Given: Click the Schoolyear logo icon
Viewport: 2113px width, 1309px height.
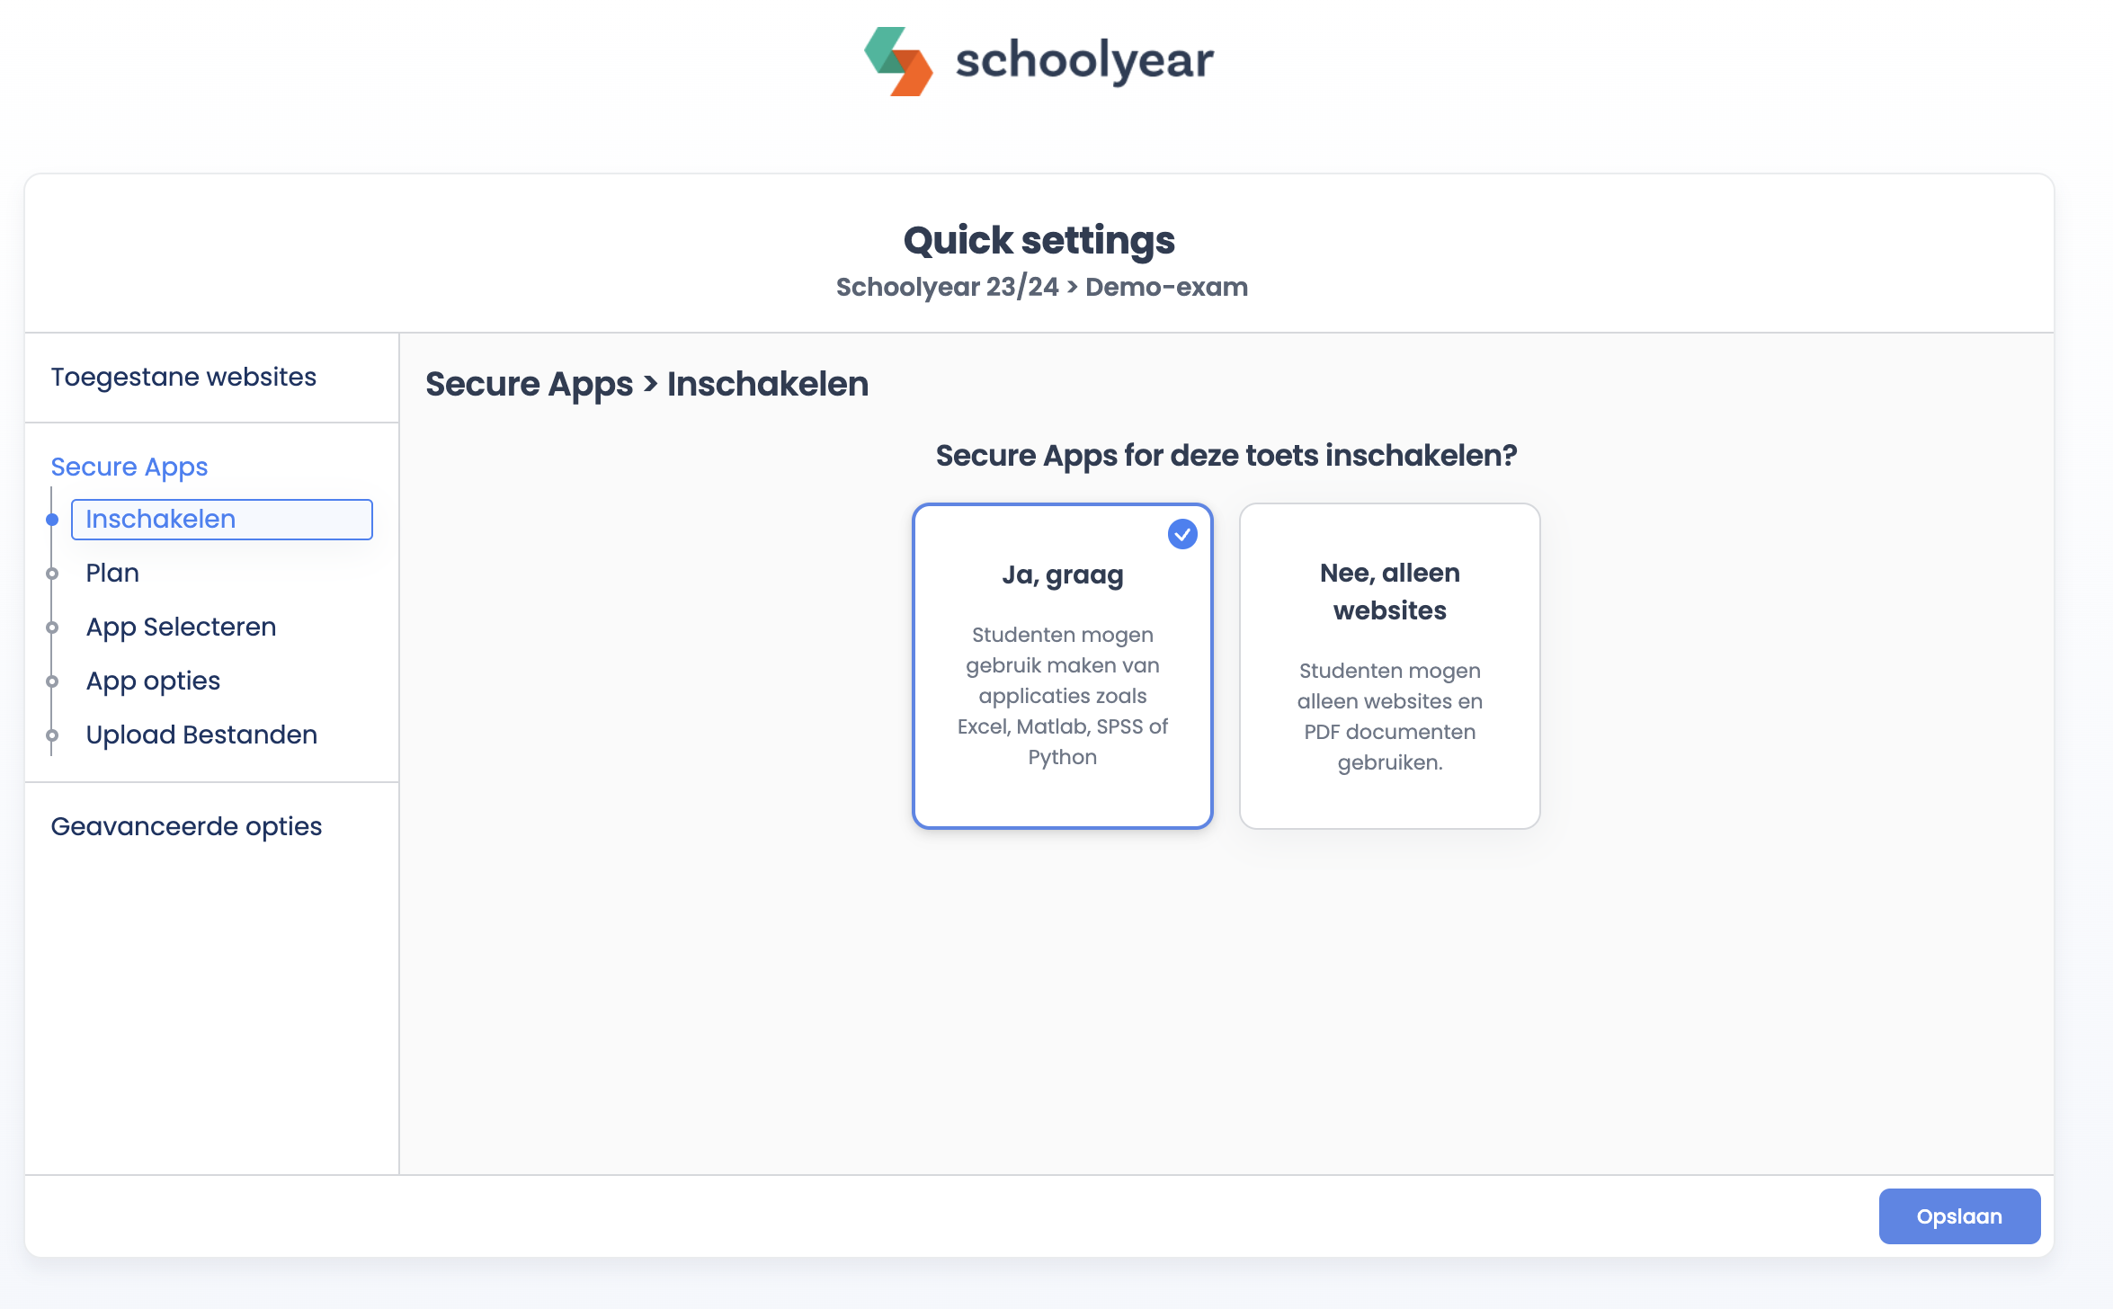Looking at the screenshot, I should pos(898,61).
